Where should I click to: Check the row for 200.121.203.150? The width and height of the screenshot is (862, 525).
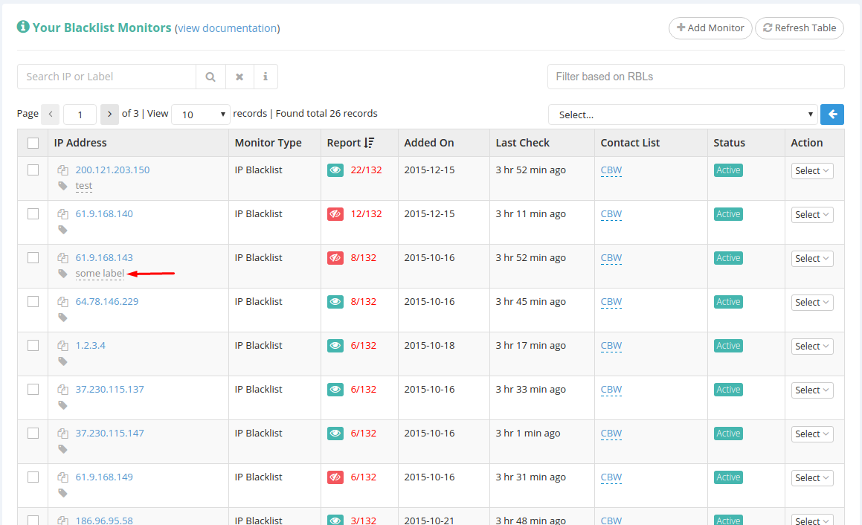pyautogui.click(x=33, y=170)
